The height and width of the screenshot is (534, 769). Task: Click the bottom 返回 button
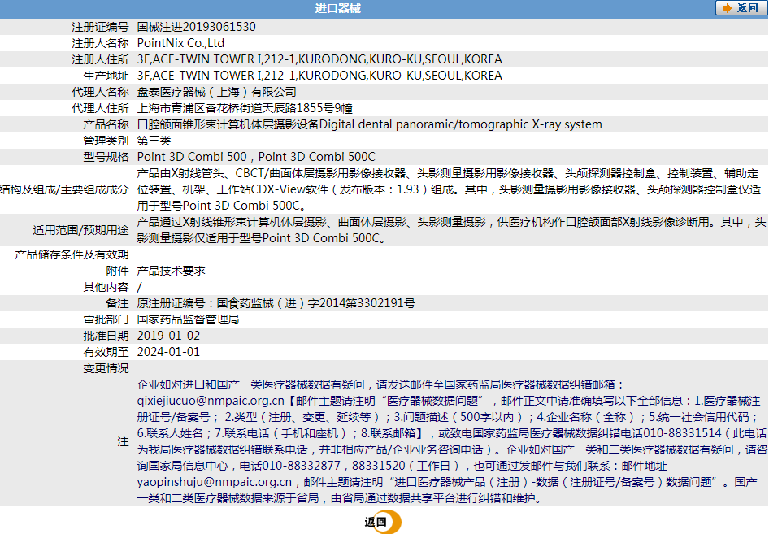382,522
